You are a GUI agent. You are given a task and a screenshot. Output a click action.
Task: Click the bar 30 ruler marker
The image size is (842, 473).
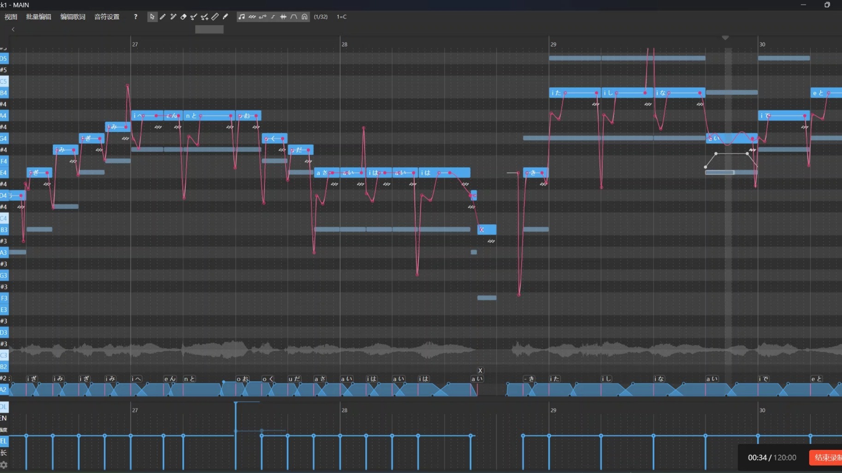point(762,44)
